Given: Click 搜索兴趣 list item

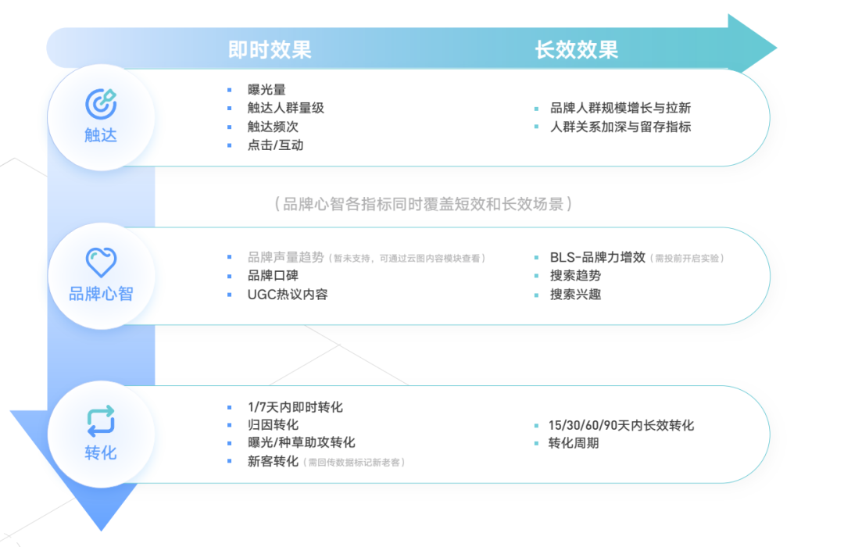Looking at the screenshot, I should [x=575, y=295].
